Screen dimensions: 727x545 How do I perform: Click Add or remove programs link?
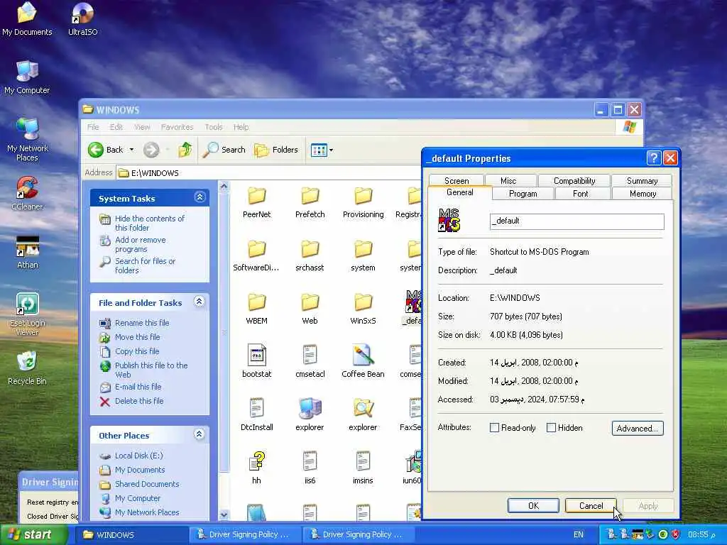[141, 244]
